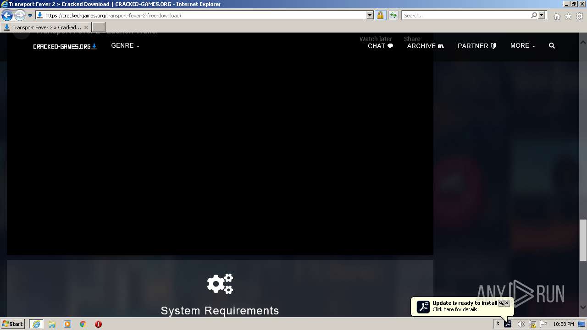
Task: Open Google Chrome taskbar icon
Action: pyautogui.click(x=83, y=324)
